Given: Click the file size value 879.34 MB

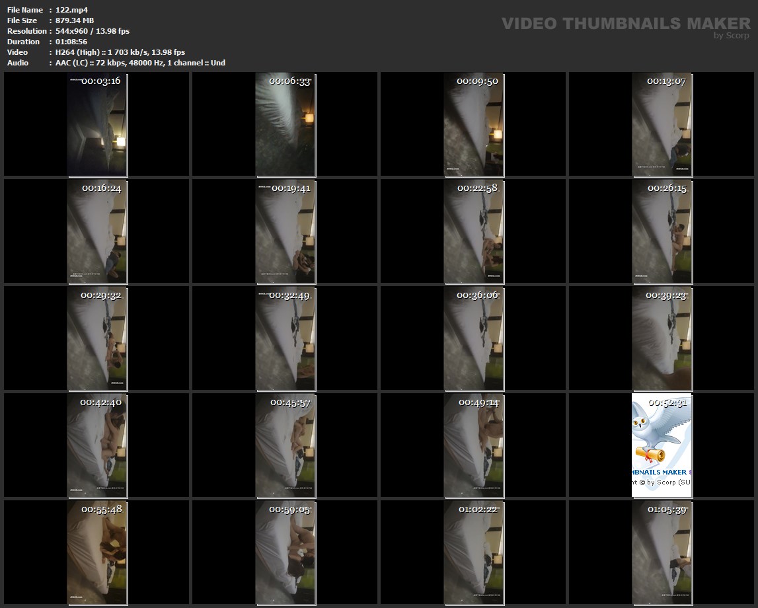Looking at the screenshot, I should pos(75,20).
